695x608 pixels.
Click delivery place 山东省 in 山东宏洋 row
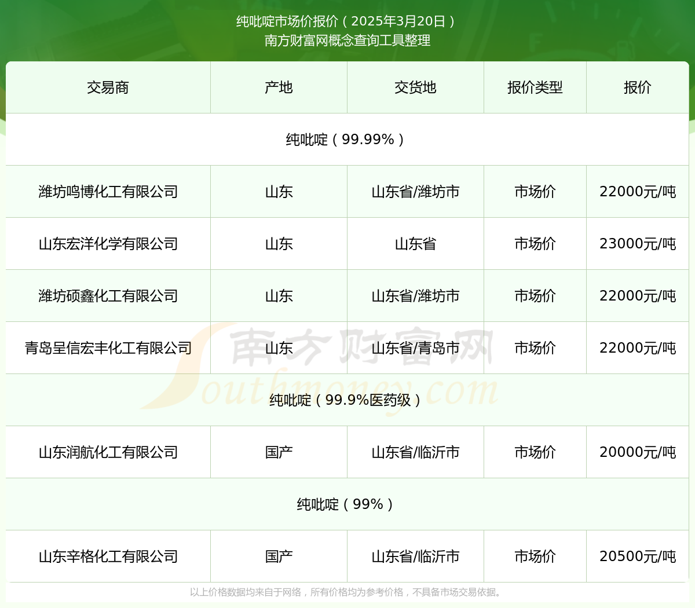[x=415, y=244]
